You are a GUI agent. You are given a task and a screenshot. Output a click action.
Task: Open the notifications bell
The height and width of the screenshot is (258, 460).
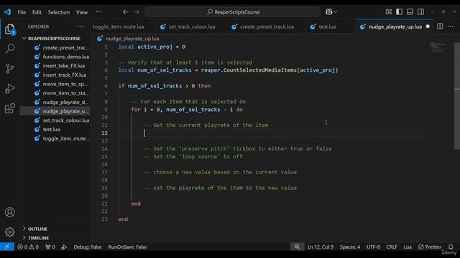tap(451, 247)
